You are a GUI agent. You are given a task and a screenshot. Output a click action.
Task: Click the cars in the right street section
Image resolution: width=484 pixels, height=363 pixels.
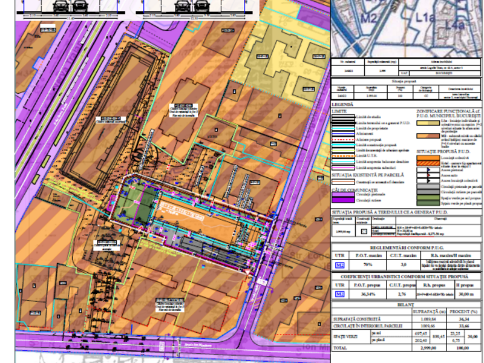(192, 5)
